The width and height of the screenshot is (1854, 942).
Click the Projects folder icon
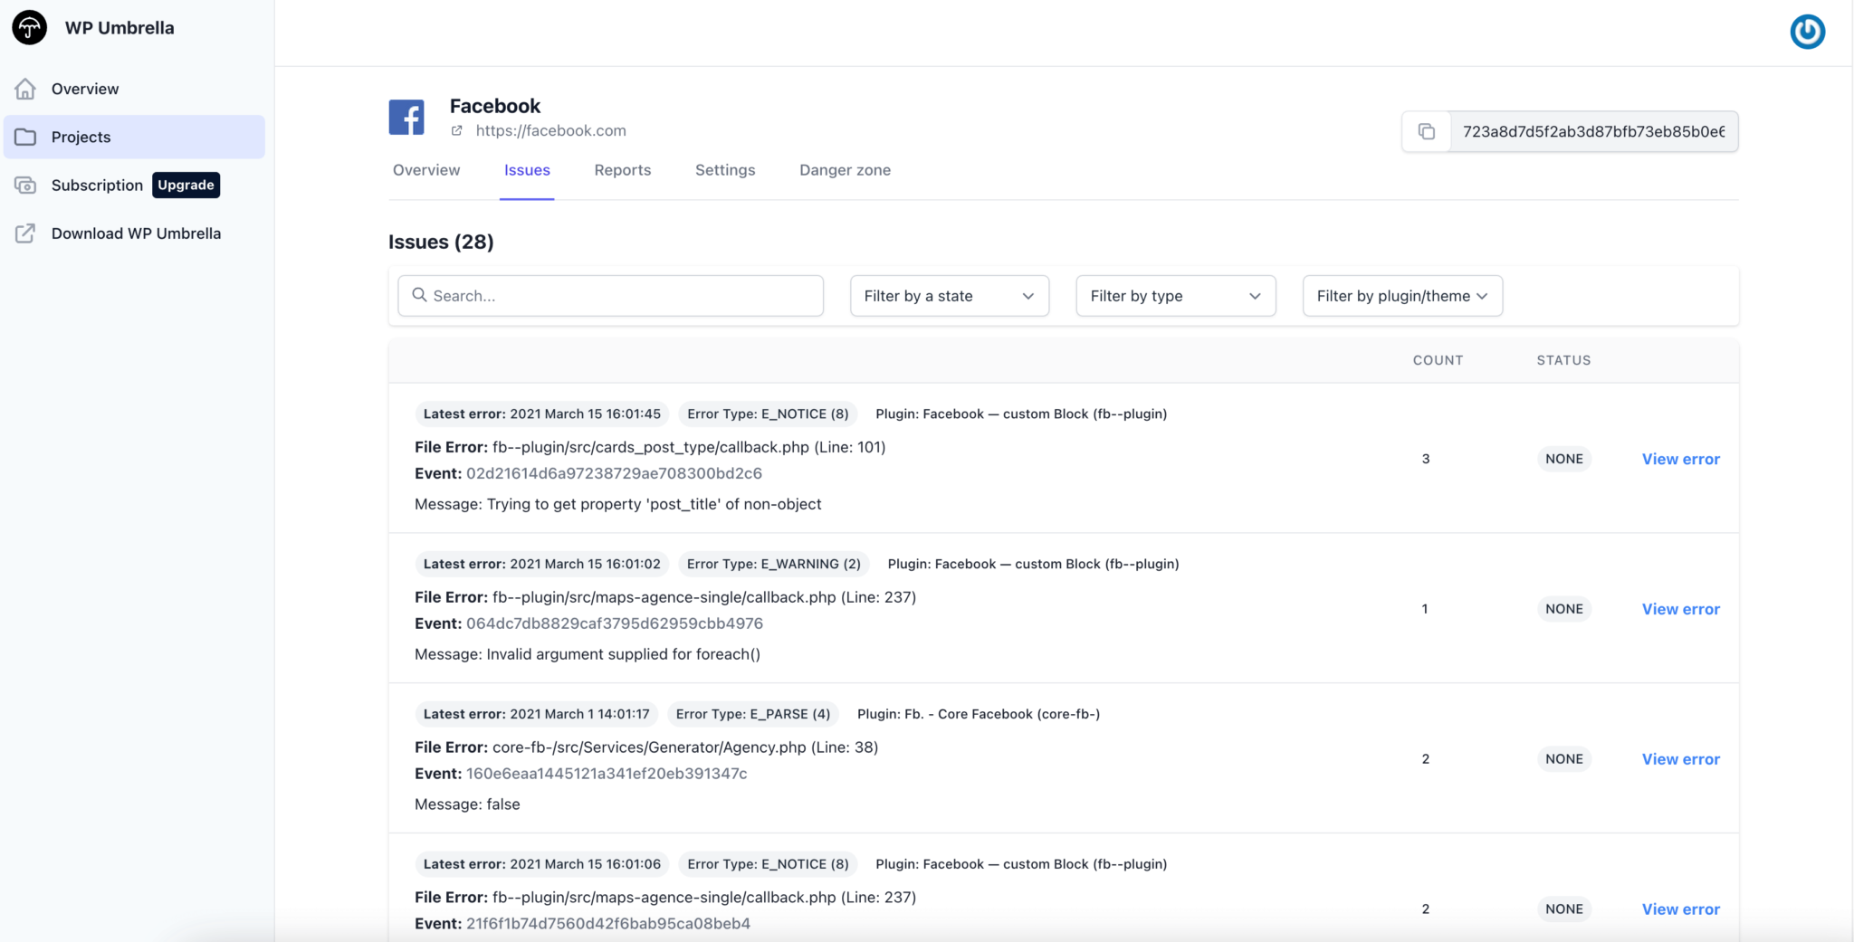26,136
